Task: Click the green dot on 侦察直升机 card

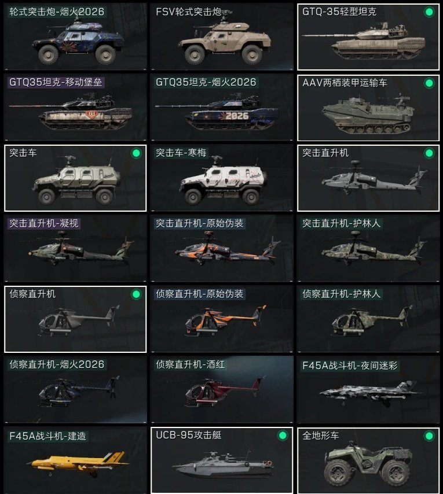Action: (136, 294)
